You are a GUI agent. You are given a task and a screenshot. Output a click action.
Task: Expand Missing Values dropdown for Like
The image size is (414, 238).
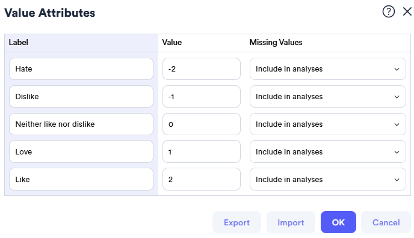click(x=328, y=179)
